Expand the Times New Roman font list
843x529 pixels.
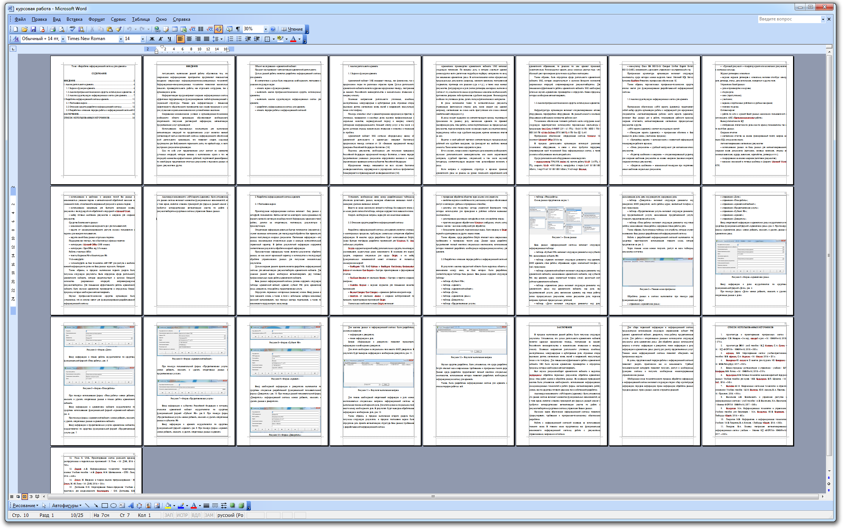coord(121,39)
